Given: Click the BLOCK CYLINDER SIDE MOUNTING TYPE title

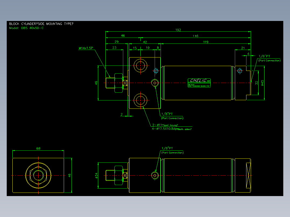Looking at the screenshot, I should (x=41, y=24).
